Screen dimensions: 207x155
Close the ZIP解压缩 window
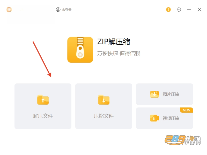pyautogui.click(x=199, y=10)
